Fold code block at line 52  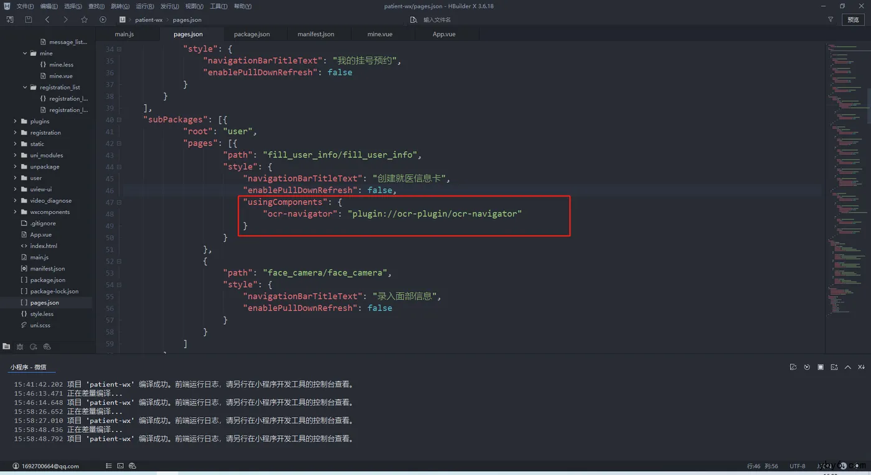119,261
